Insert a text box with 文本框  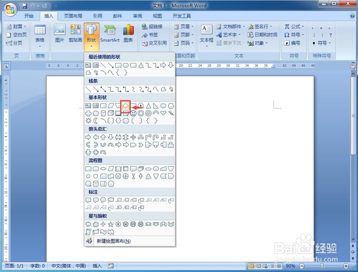(x=206, y=34)
